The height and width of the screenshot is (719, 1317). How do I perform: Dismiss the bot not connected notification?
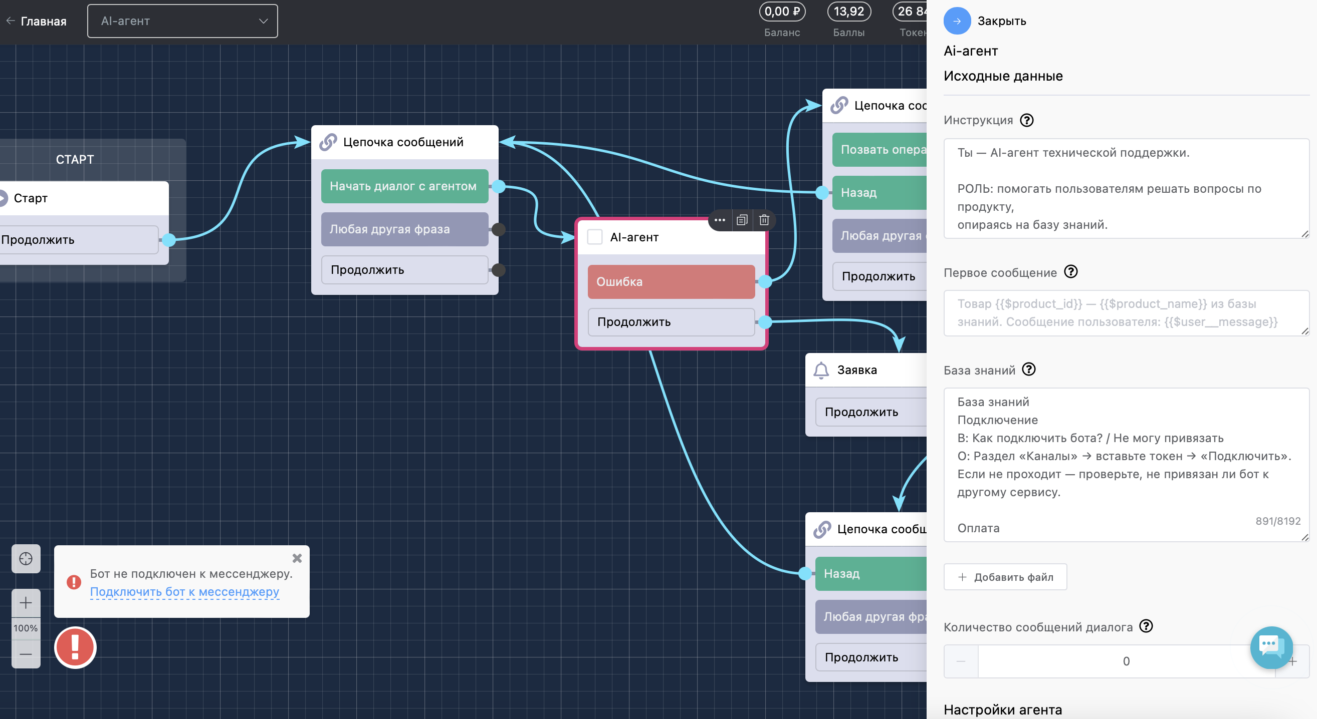297,559
